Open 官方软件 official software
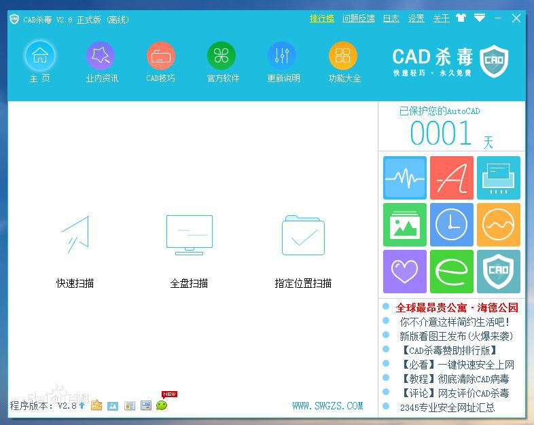This screenshot has height=425, width=534. [x=221, y=56]
